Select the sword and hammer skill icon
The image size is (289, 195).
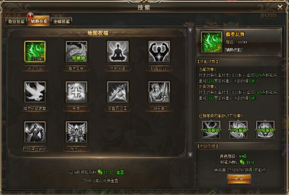[118, 92]
